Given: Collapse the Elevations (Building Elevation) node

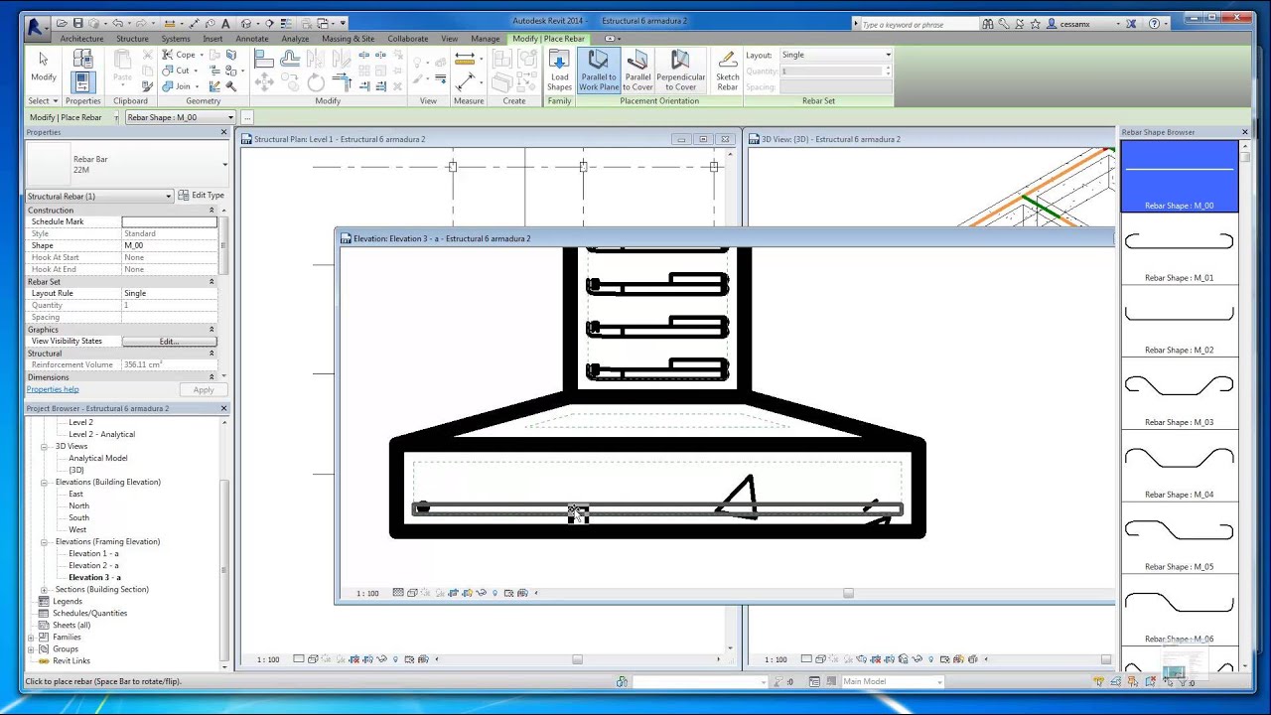Looking at the screenshot, I should click(44, 482).
